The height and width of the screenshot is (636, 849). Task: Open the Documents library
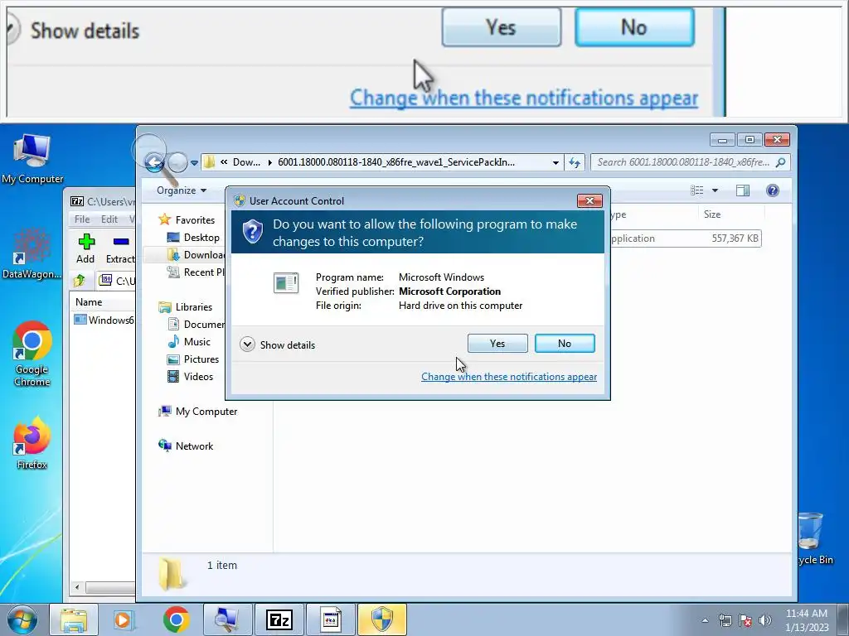pyautogui.click(x=196, y=324)
